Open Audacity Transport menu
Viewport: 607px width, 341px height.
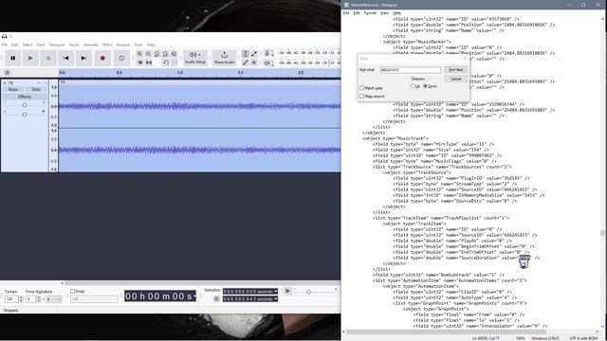point(57,45)
